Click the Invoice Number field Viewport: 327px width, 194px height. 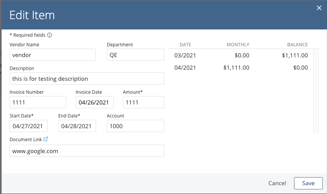[38, 102]
